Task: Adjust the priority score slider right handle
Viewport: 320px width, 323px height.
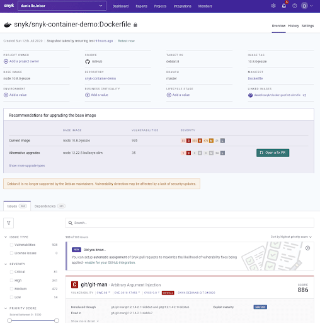Action: tap(57, 320)
